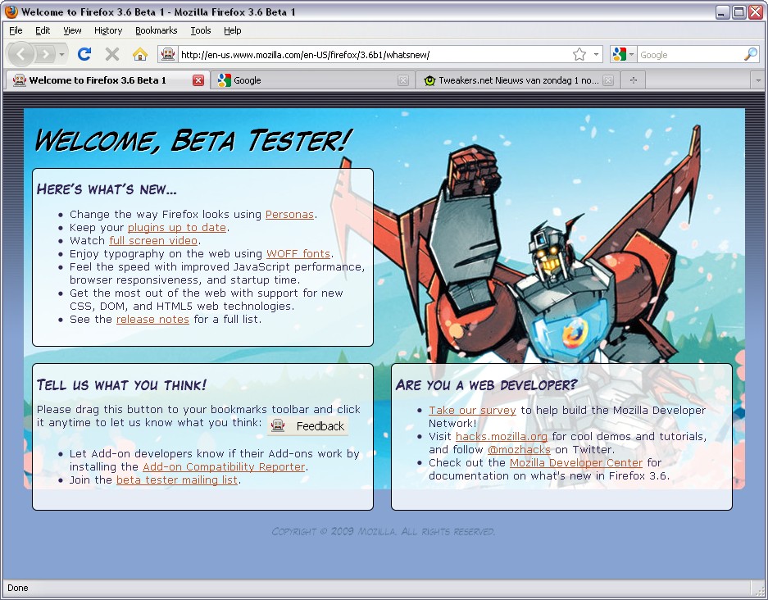This screenshot has height=600, width=768.
Task: Visit the WOFF fonts link
Action: pos(298,254)
